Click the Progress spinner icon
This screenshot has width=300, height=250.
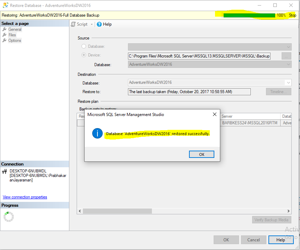coord(9,217)
